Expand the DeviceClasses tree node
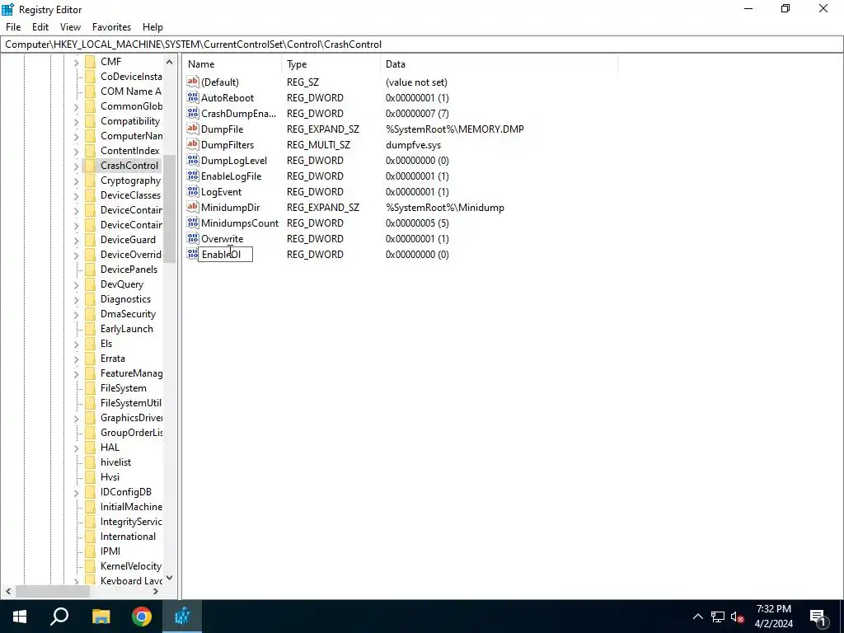Image resolution: width=844 pixels, height=633 pixels. coord(76,196)
